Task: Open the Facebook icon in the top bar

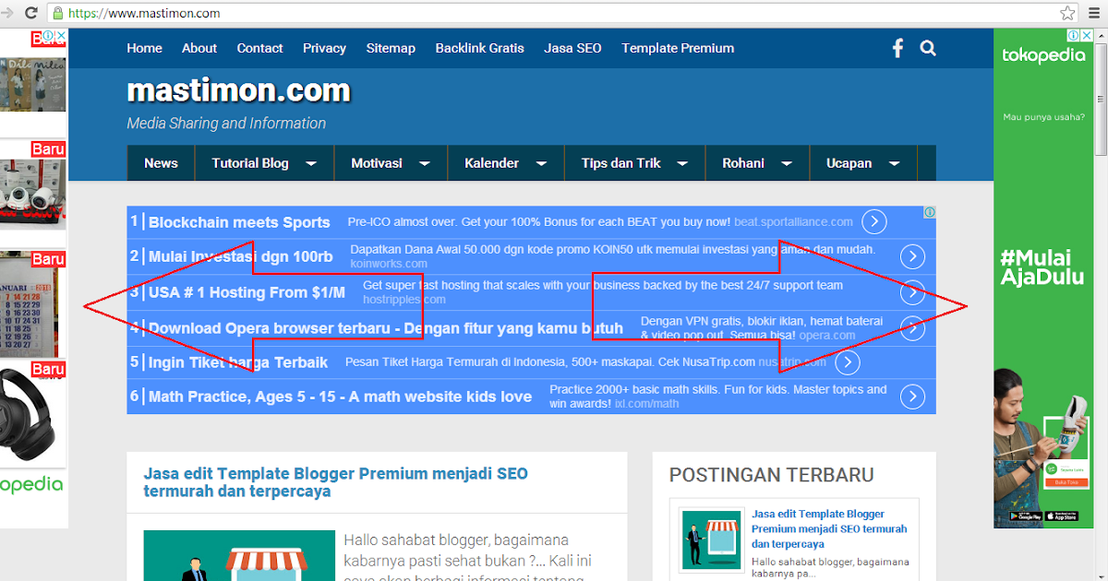Action: (897, 48)
